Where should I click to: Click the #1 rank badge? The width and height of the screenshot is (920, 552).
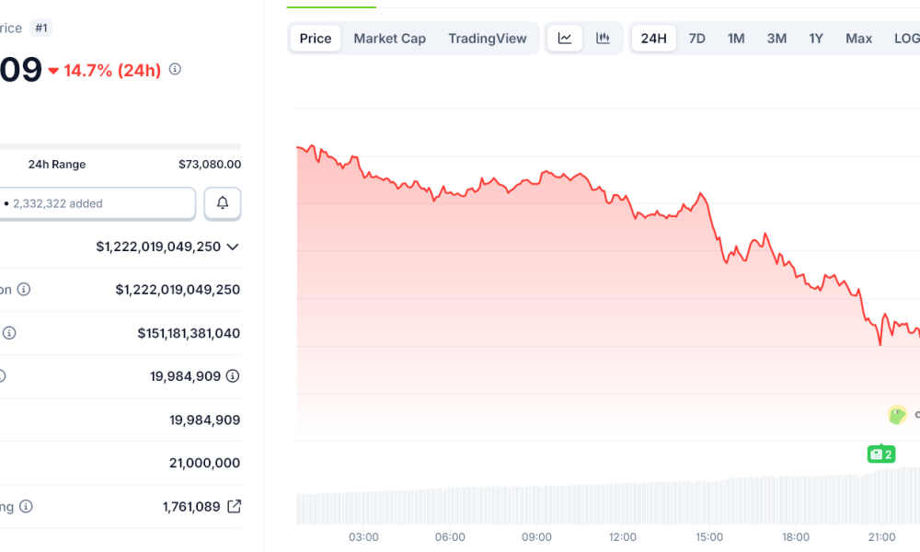tap(40, 28)
